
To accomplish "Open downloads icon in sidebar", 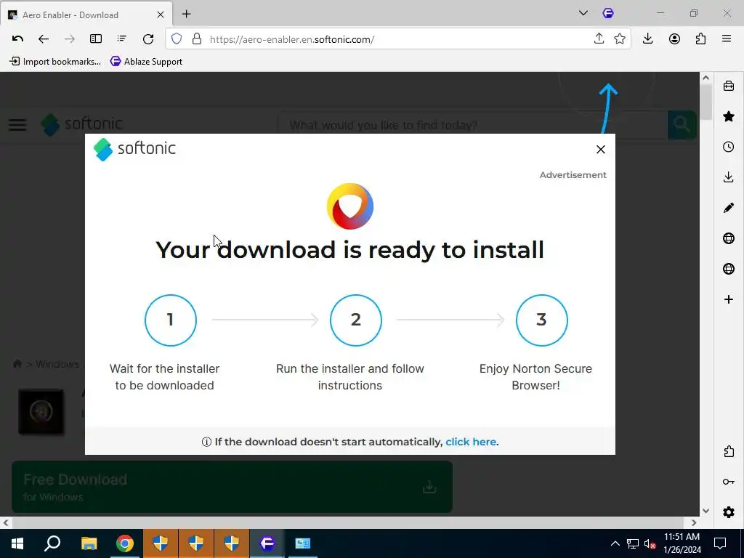I will (x=729, y=177).
